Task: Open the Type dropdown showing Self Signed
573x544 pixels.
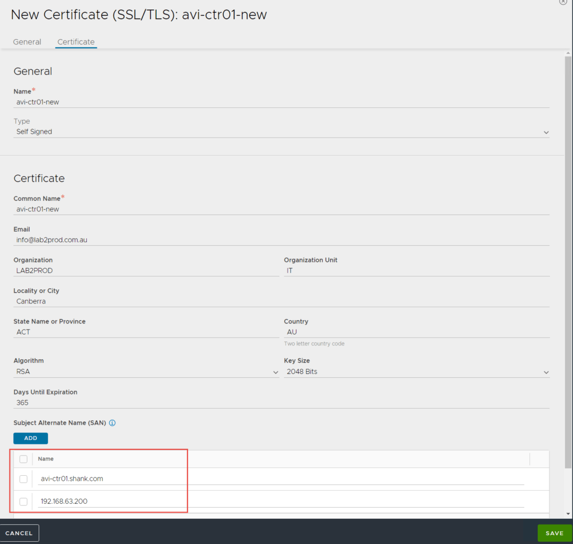Action: 281,132
